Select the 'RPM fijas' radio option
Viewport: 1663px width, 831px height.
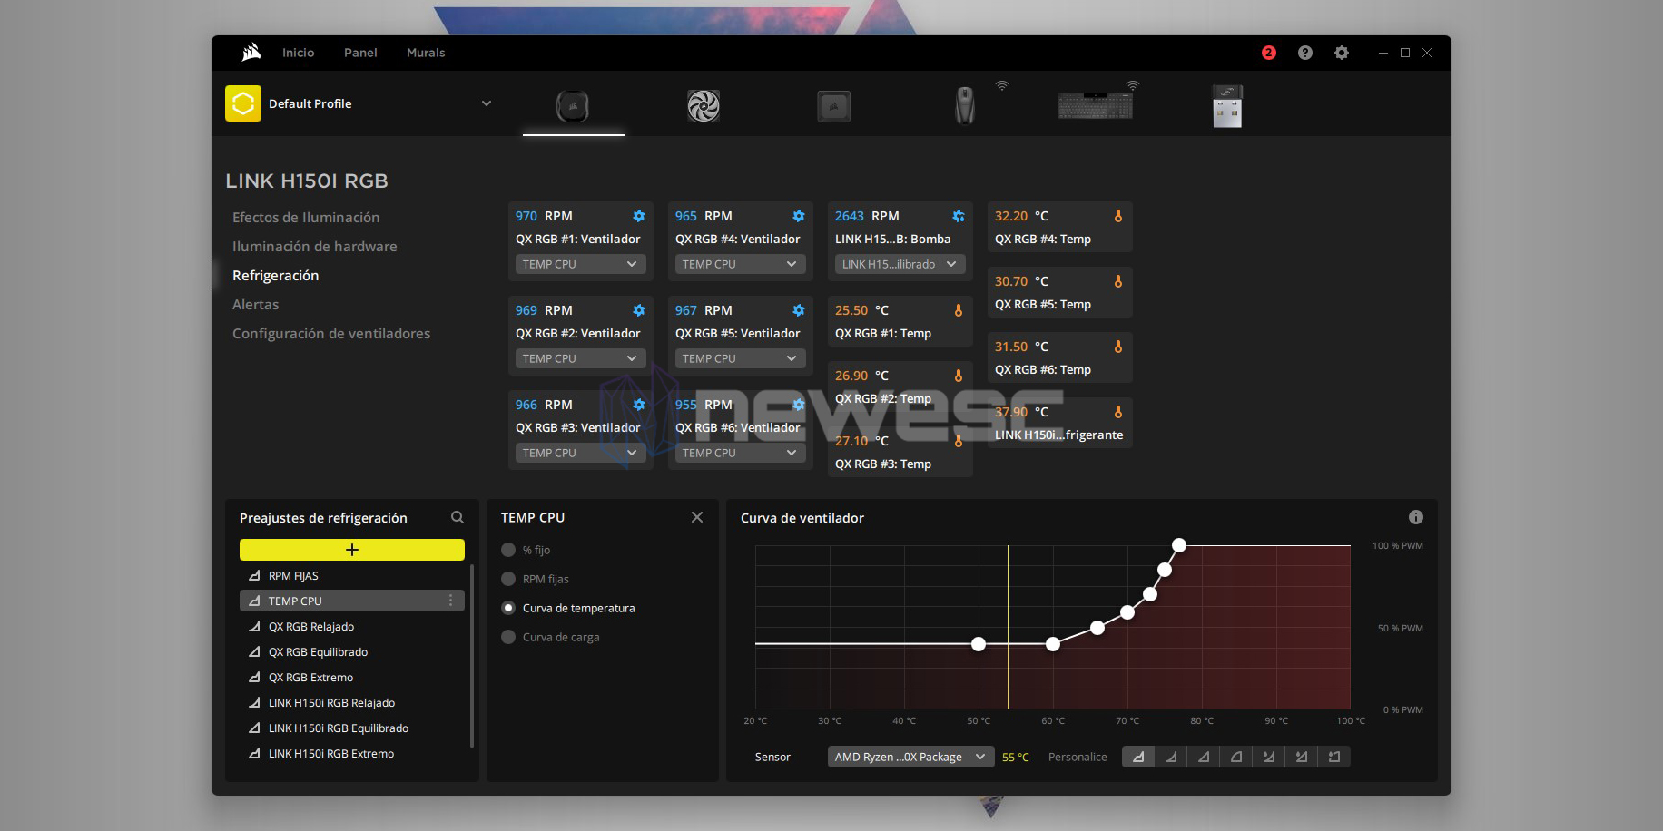pyautogui.click(x=508, y=579)
